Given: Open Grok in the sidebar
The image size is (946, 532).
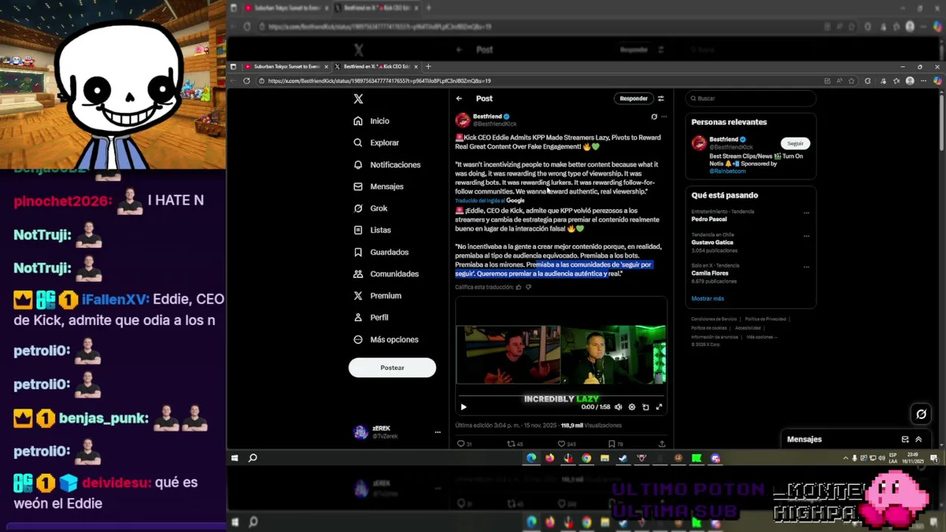Looking at the screenshot, I should coord(370,208).
